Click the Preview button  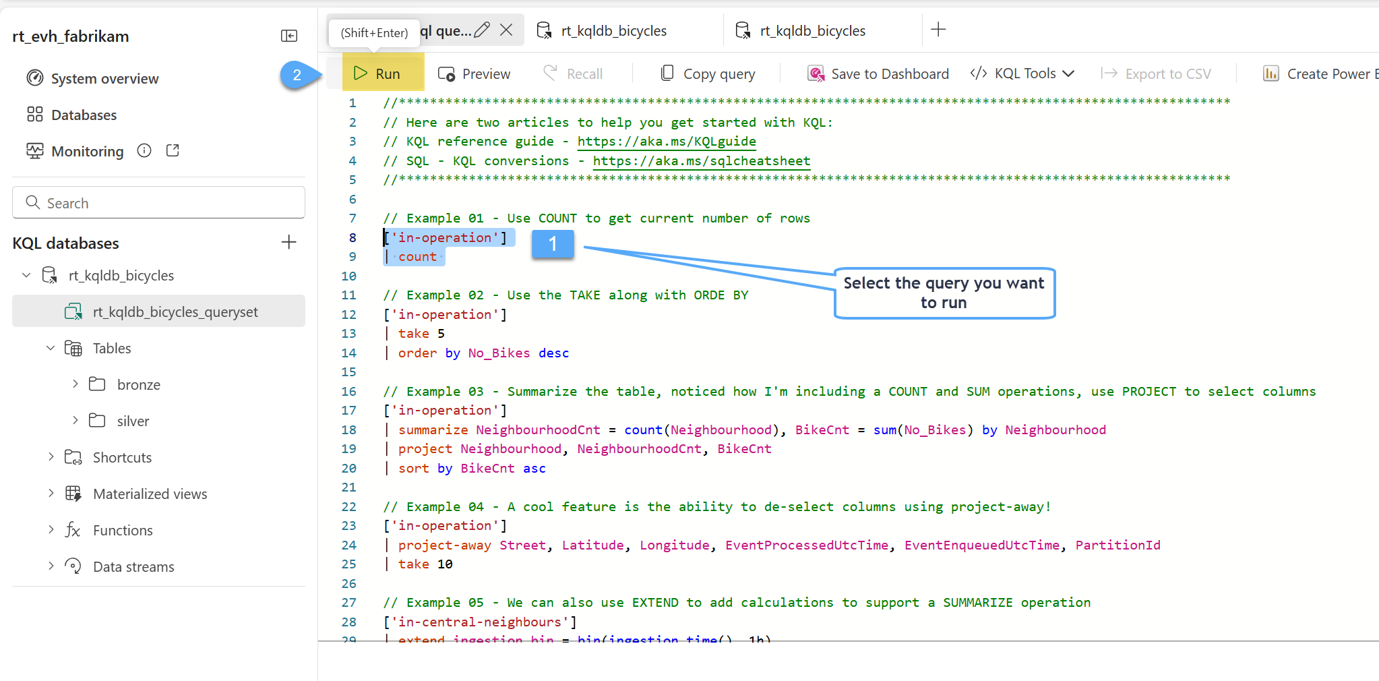(474, 73)
